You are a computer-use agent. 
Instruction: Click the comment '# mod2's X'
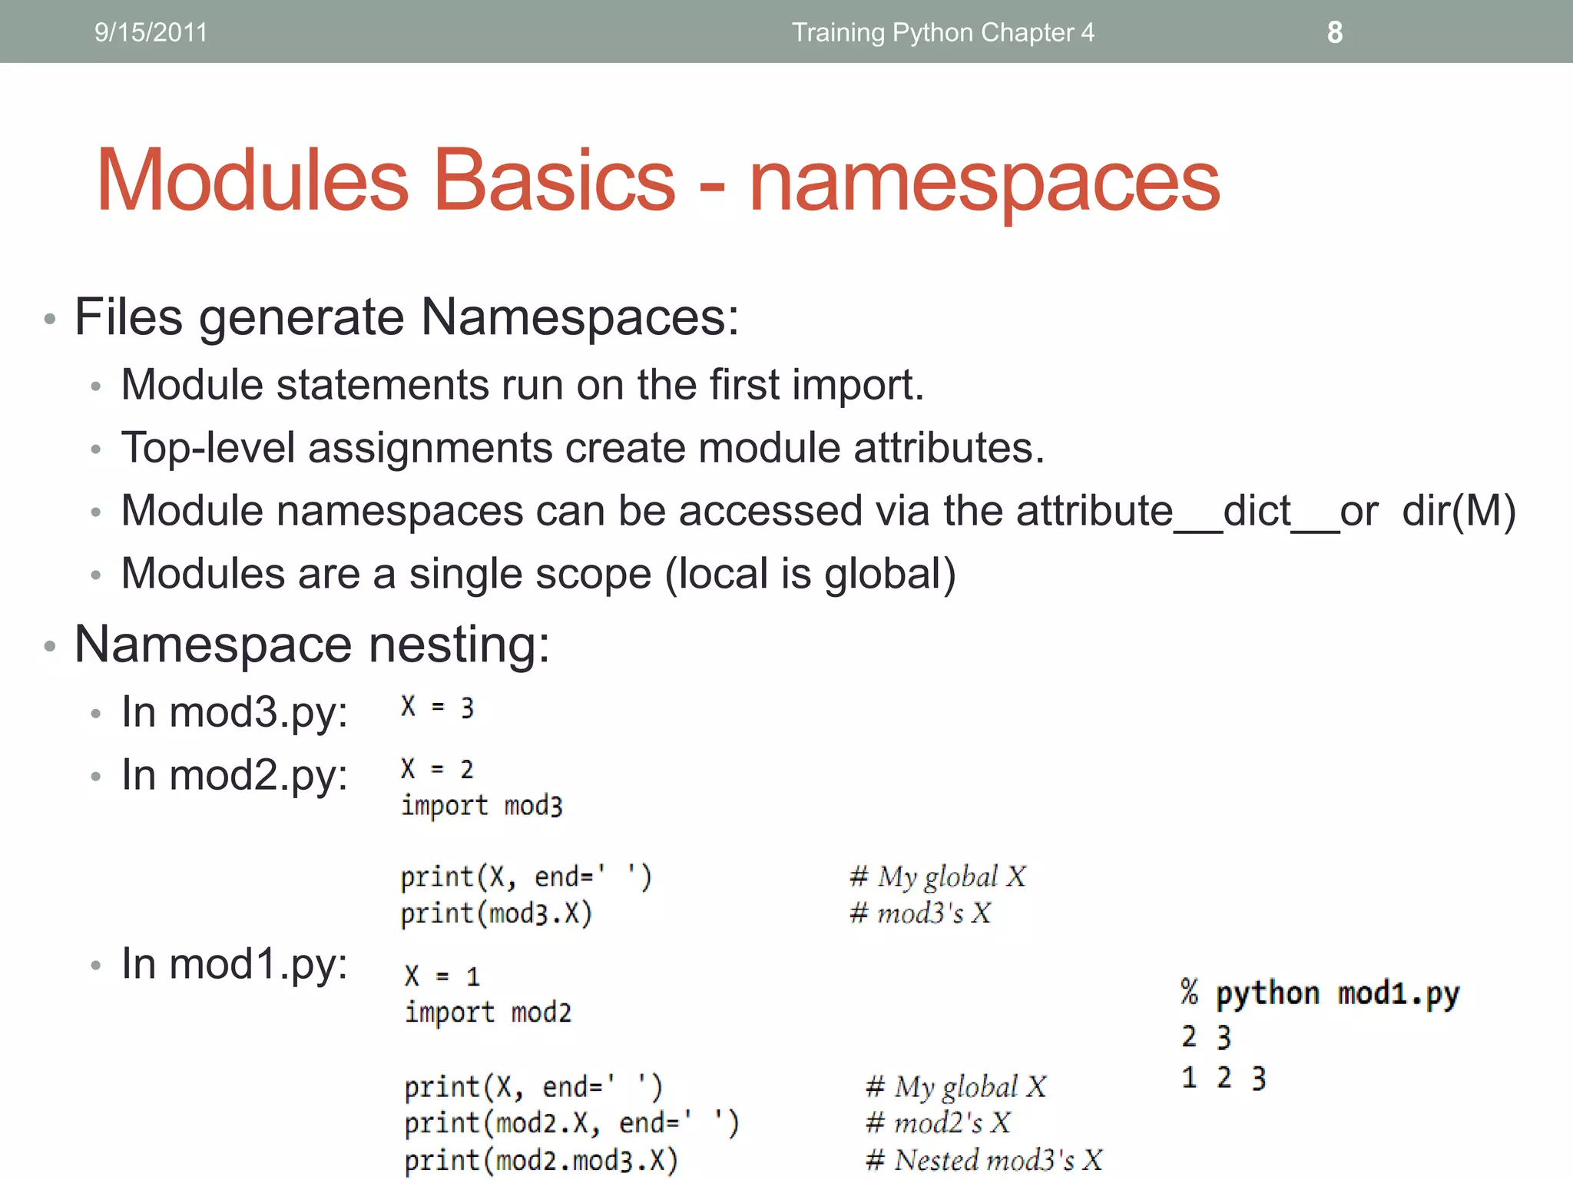(x=938, y=1123)
